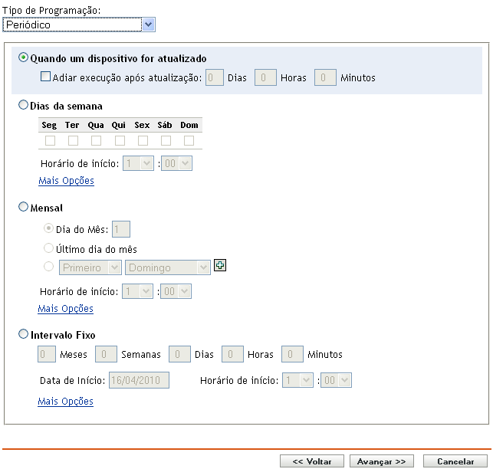Click the Horas interval field in Intervalo Fixo
493x469 pixels.
click(x=232, y=354)
